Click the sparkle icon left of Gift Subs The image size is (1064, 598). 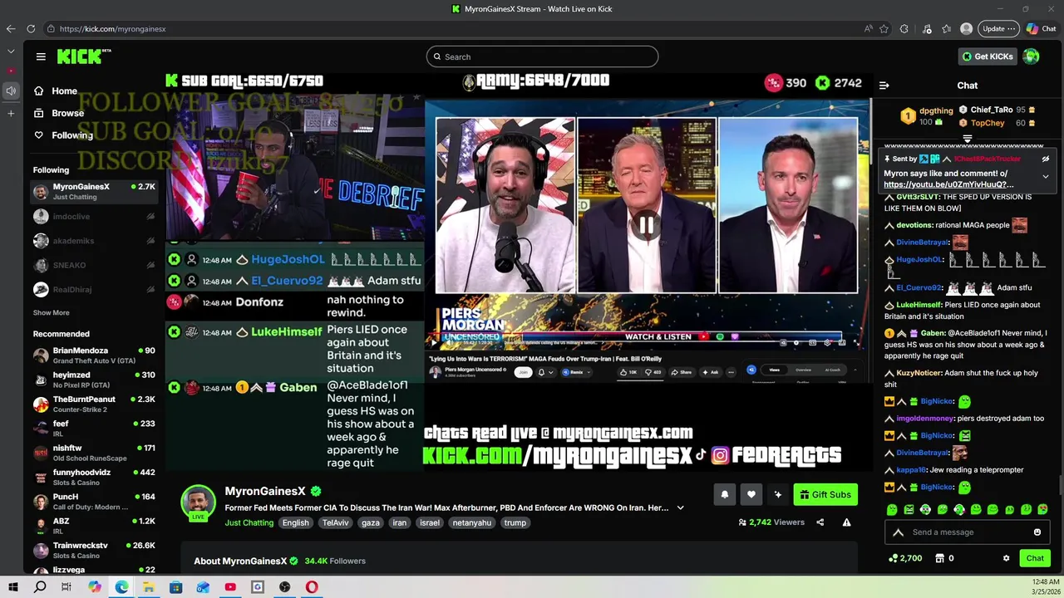point(777,494)
